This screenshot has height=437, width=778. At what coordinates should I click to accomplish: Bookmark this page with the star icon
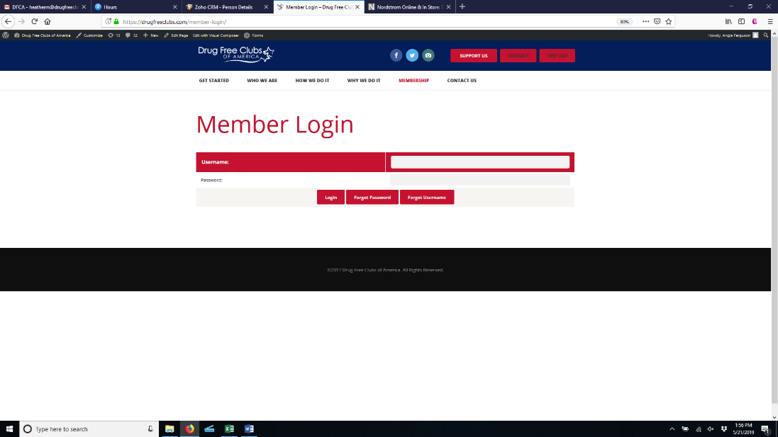click(x=668, y=21)
